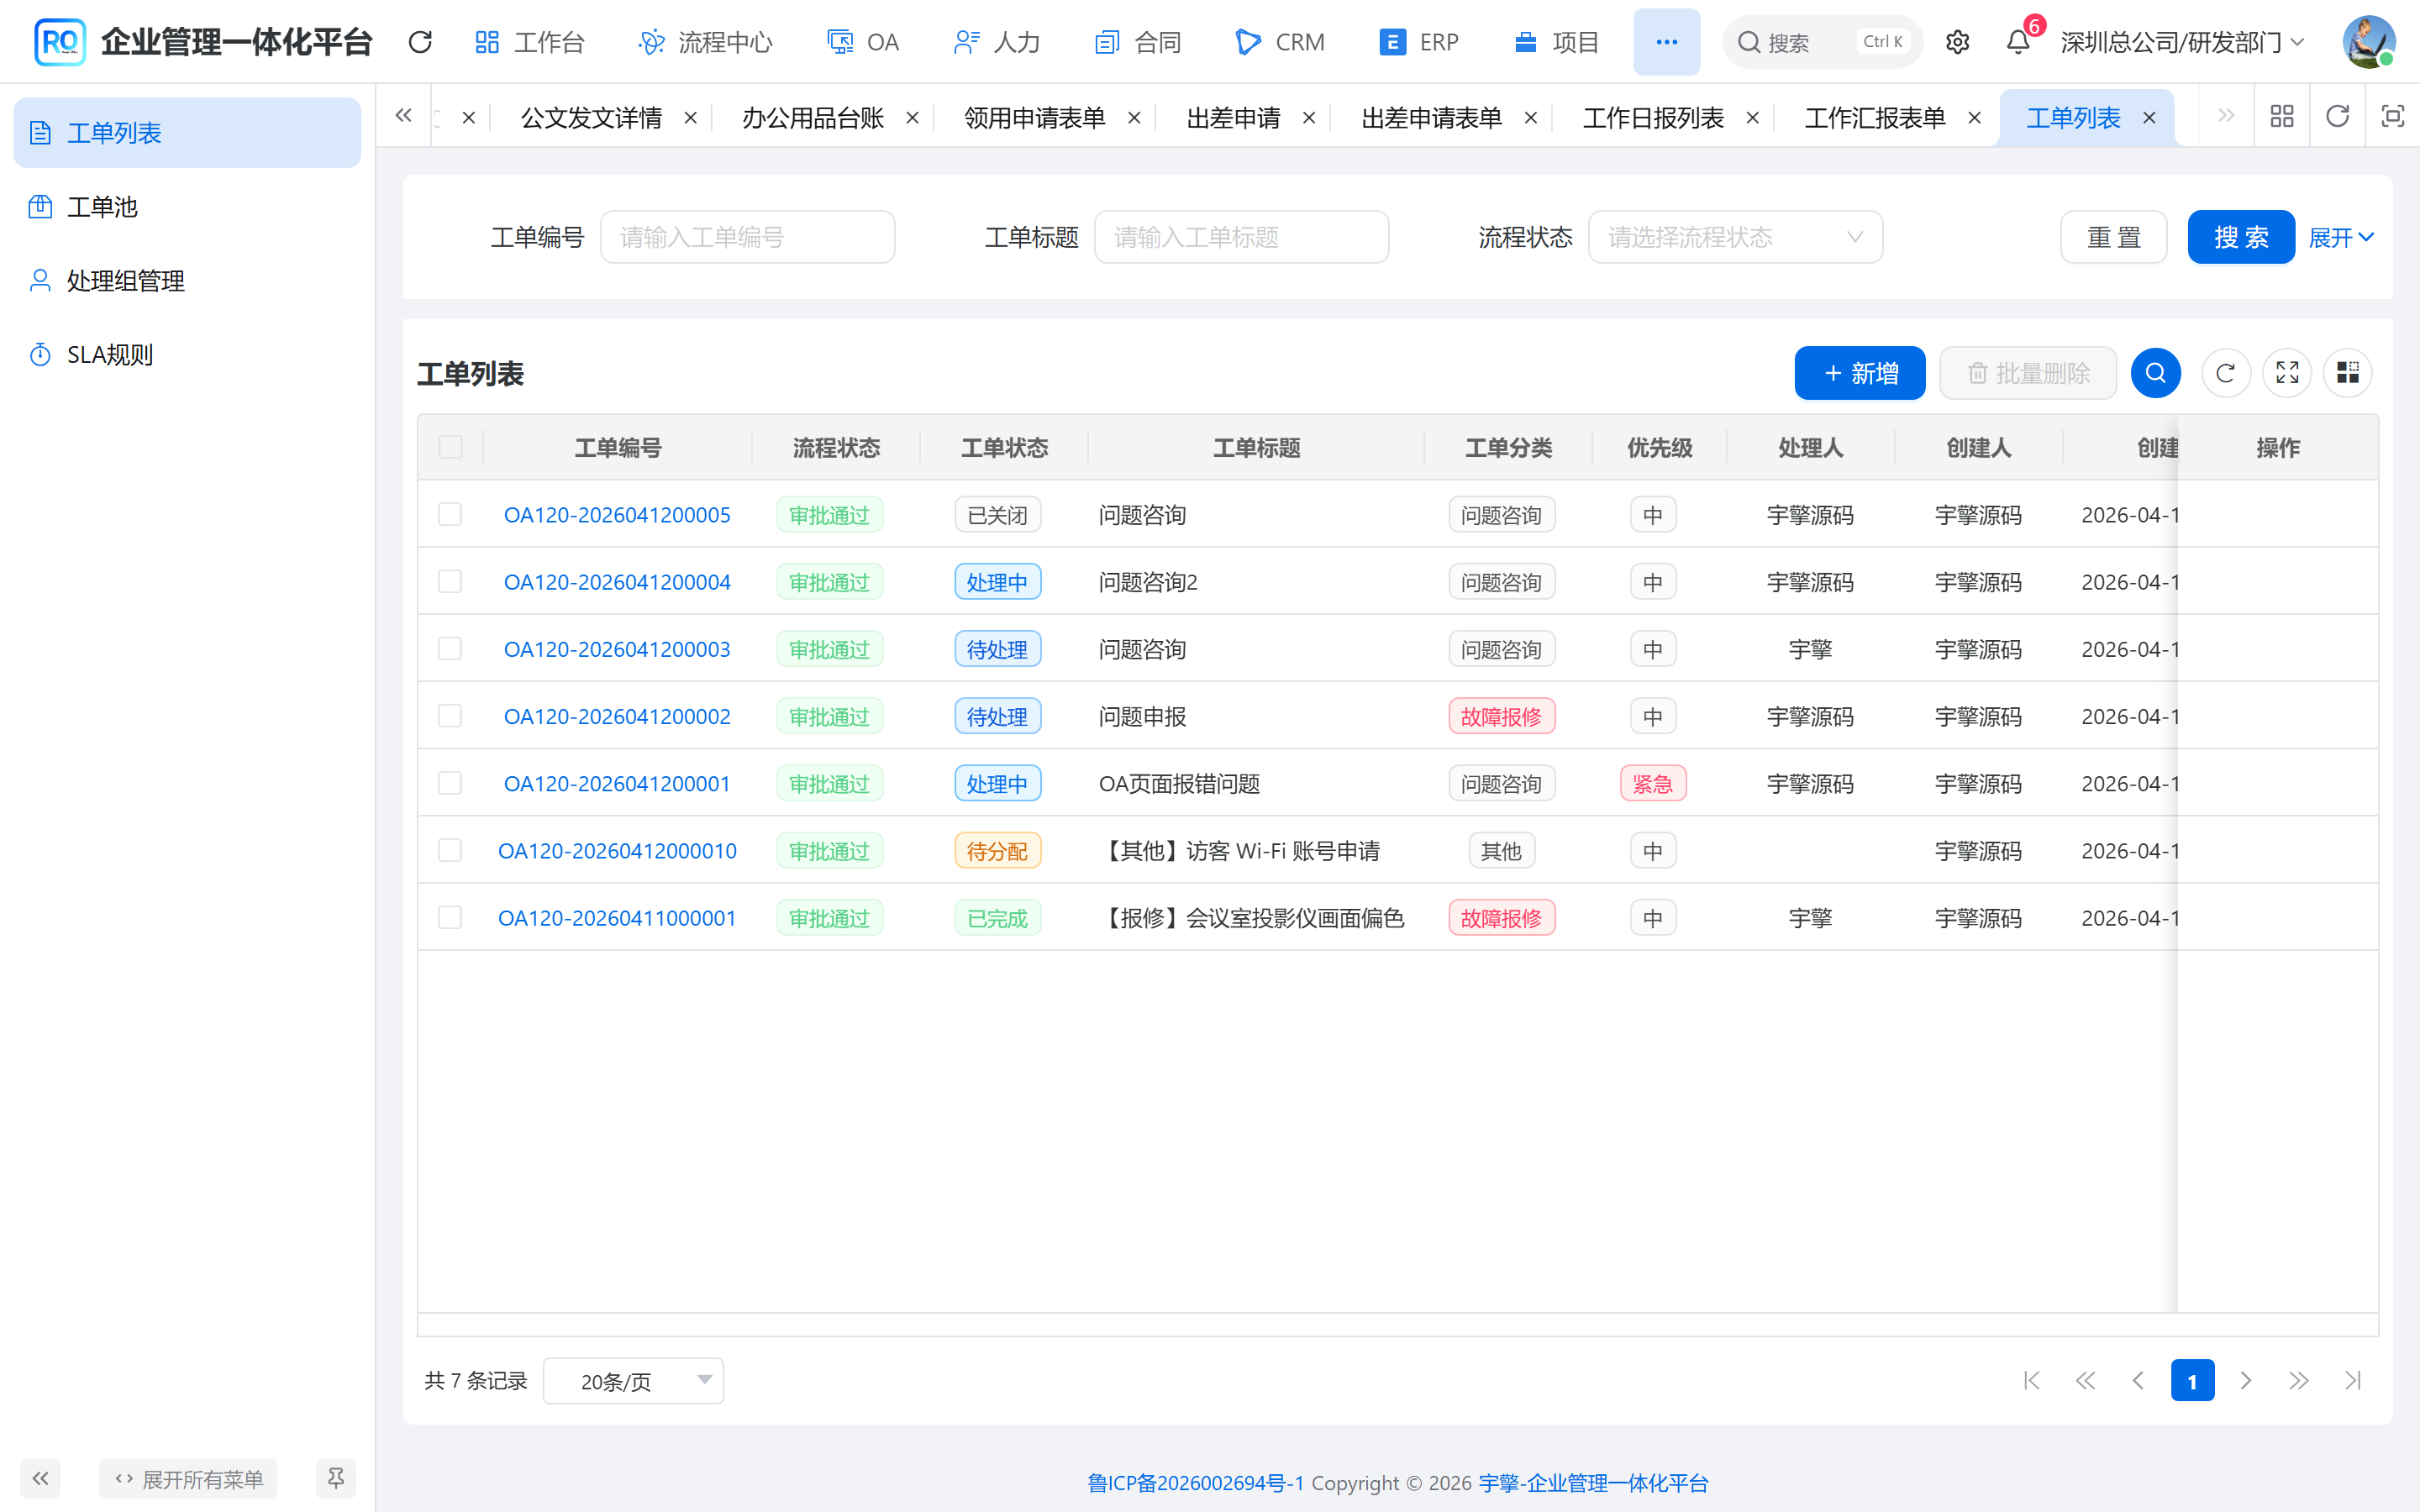The image size is (2420, 1512).
Task: Refresh the current tab using the tab bar icon
Action: pos(2337,117)
